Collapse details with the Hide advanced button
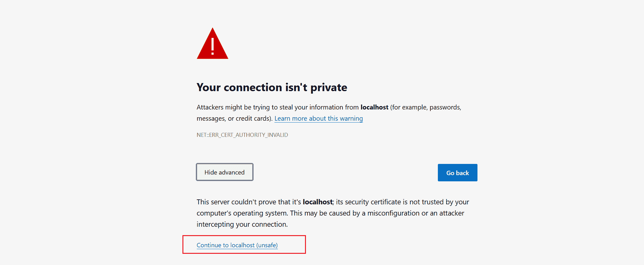 pyautogui.click(x=225, y=172)
